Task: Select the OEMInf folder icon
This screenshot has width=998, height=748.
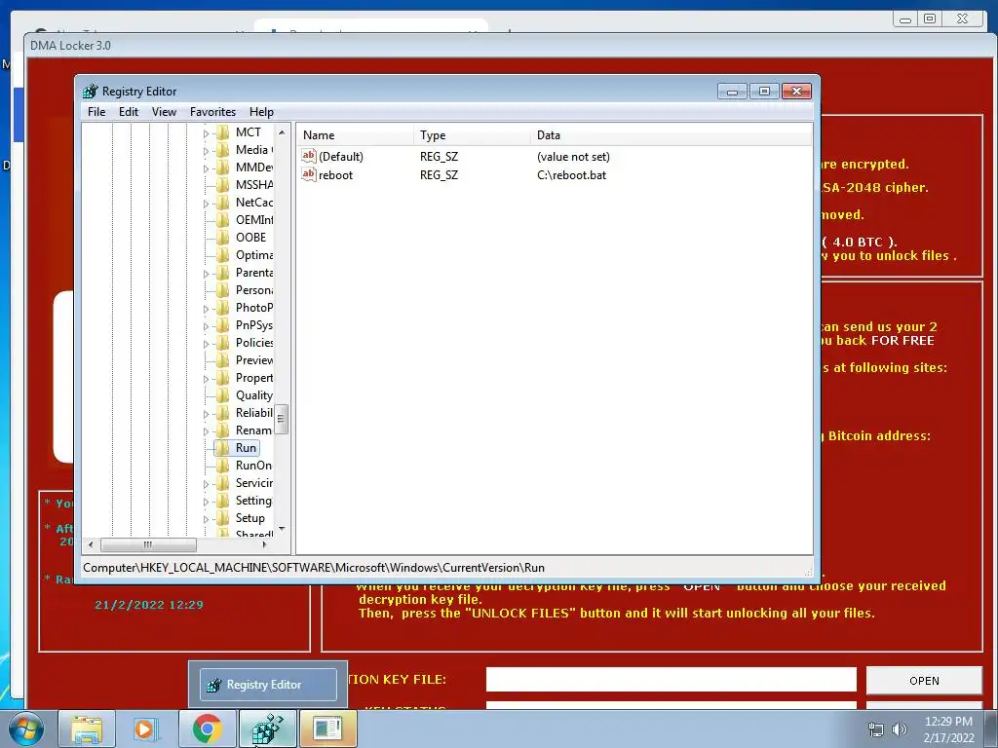Action: click(223, 220)
